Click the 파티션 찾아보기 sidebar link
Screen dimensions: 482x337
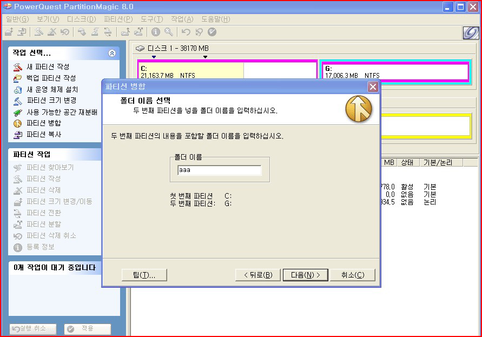[50, 168]
